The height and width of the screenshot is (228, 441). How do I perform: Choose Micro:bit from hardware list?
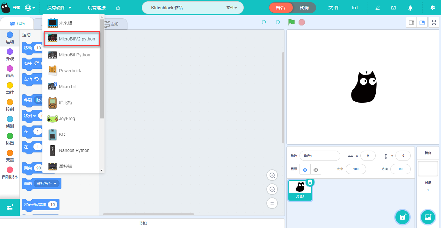point(71,87)
